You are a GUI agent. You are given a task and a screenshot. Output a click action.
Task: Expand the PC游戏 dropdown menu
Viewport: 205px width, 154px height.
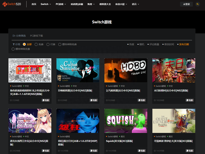(x=61, y=4)
